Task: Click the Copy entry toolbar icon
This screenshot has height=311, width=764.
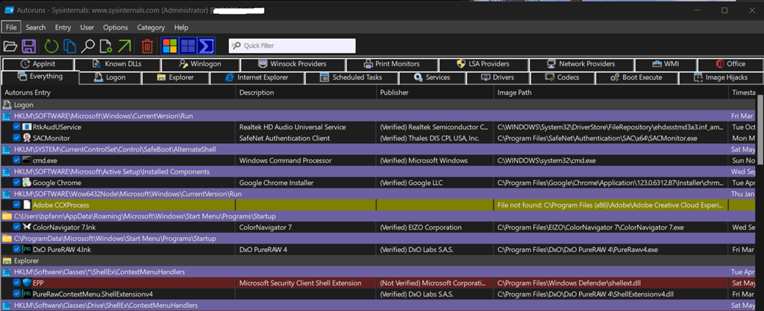Action: (69, 46)
